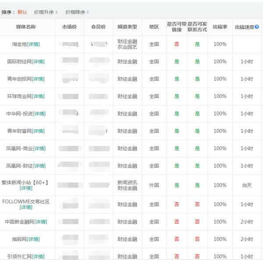Click the 地区 column header
Viewport: 263px width, 260px height.
tap(154, 27)
